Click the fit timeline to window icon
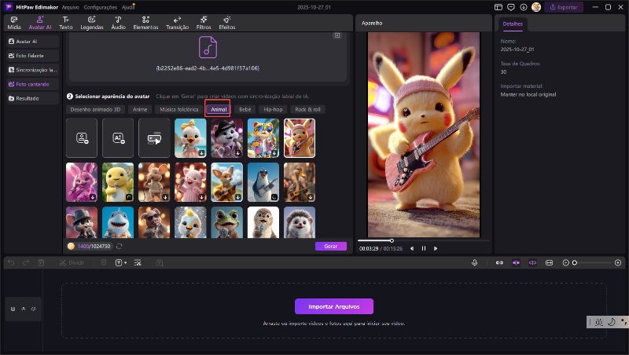The width and height of the screenshot is (629, 355). click(549, 263)
